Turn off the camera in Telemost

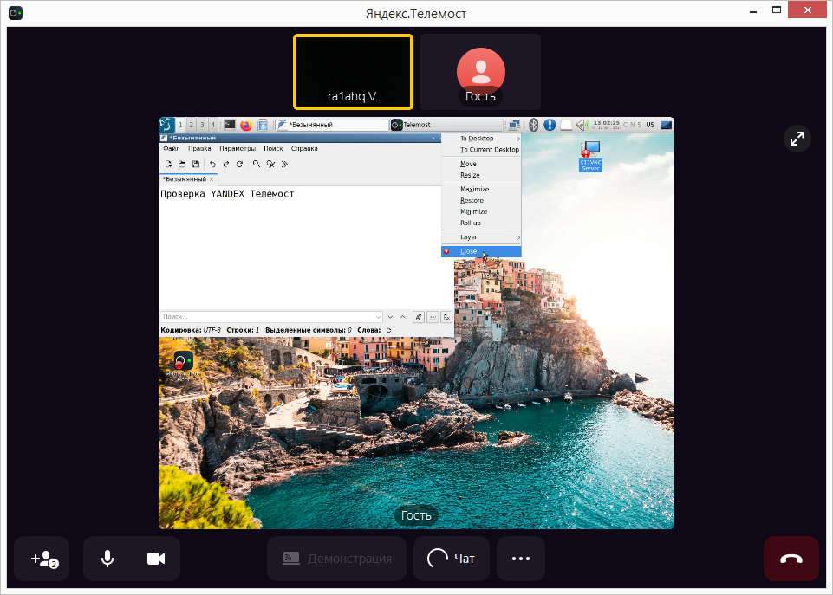(156, 559)
